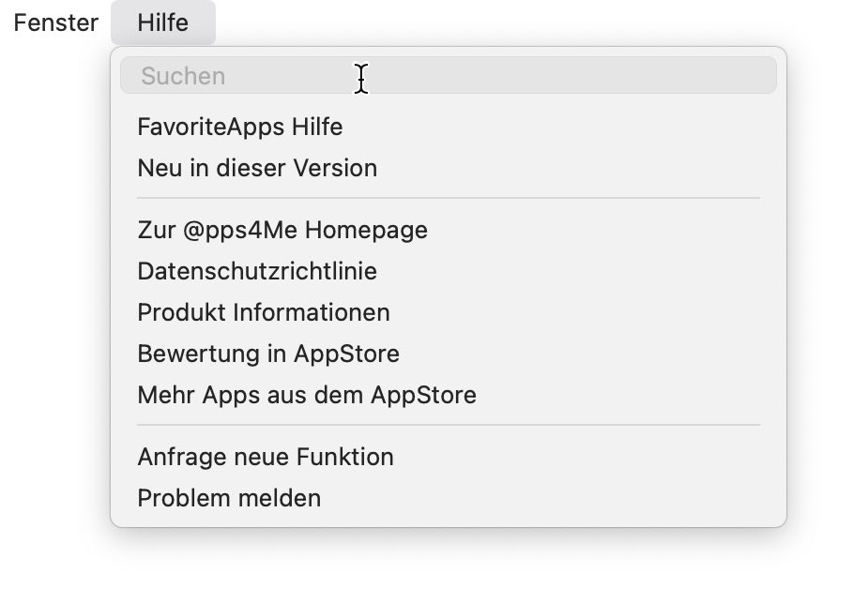Focus the help menu search box

pos(449,76)
